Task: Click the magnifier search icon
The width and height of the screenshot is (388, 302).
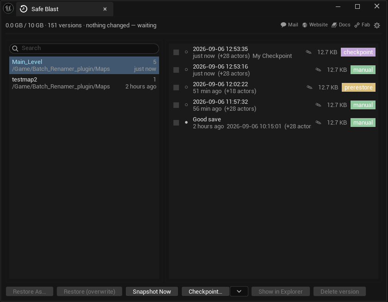Action: click(x=15, y=49)
